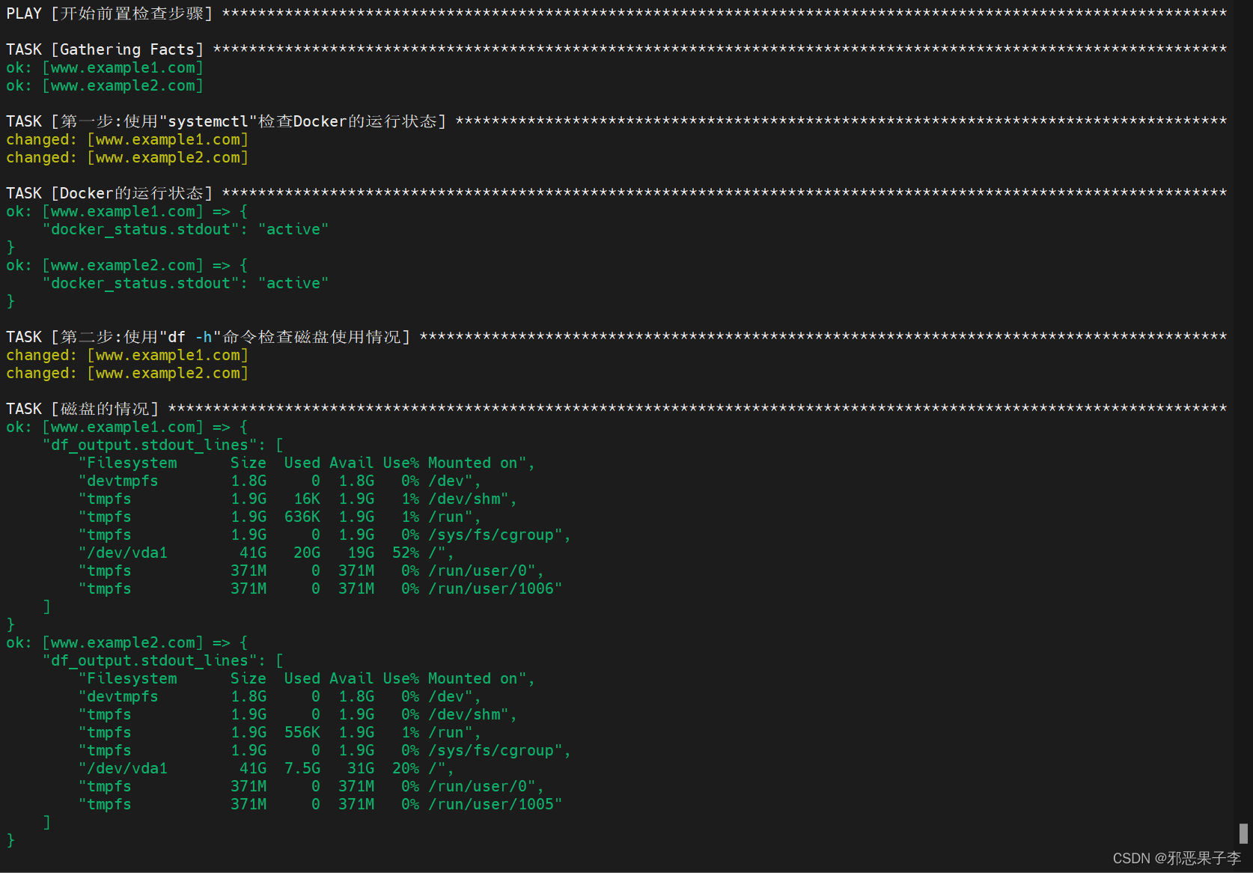This screenshot has width=1253, height=873.
Task: Click the tmpfs row with 556K used
Action: point(279,732)
